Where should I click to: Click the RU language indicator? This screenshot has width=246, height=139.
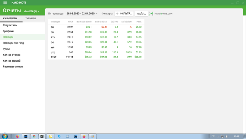pyautogui.click(x=213, y=136)
